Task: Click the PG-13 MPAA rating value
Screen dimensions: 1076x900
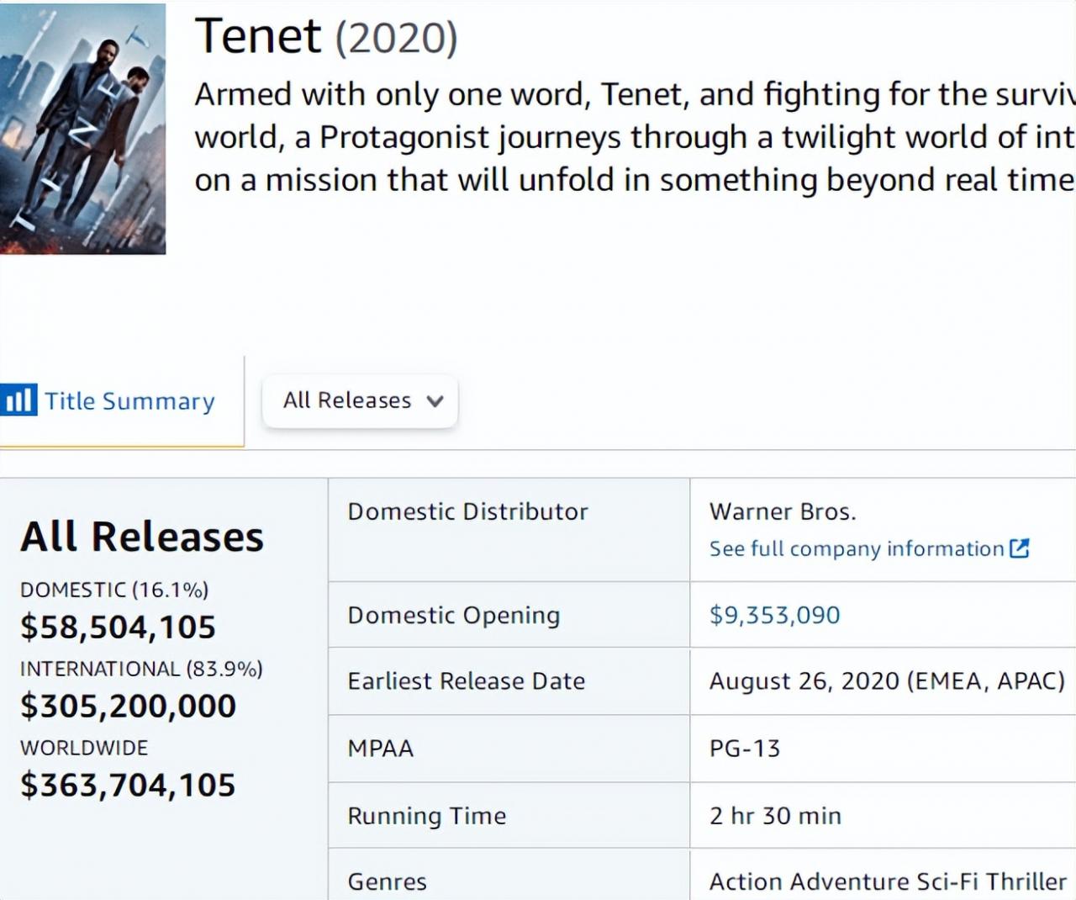Action: 745,748
